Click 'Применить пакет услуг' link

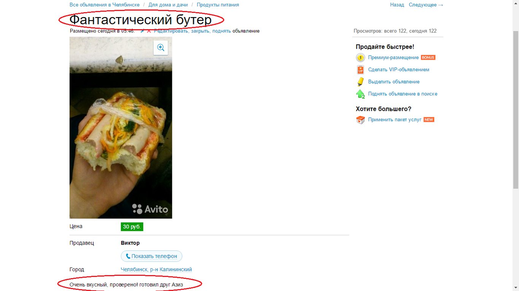(395, 120)
